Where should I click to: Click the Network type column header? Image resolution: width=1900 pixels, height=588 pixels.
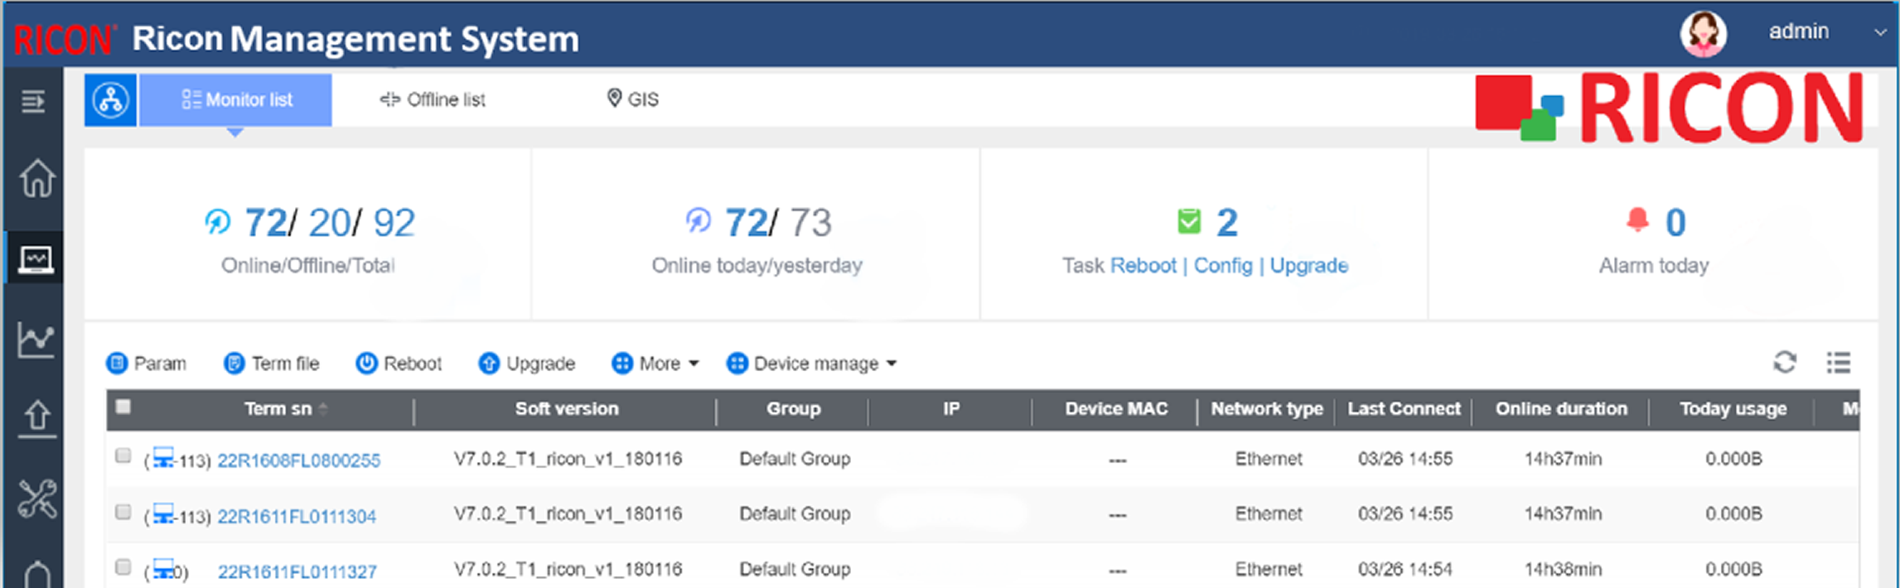tap(1267, 409)
